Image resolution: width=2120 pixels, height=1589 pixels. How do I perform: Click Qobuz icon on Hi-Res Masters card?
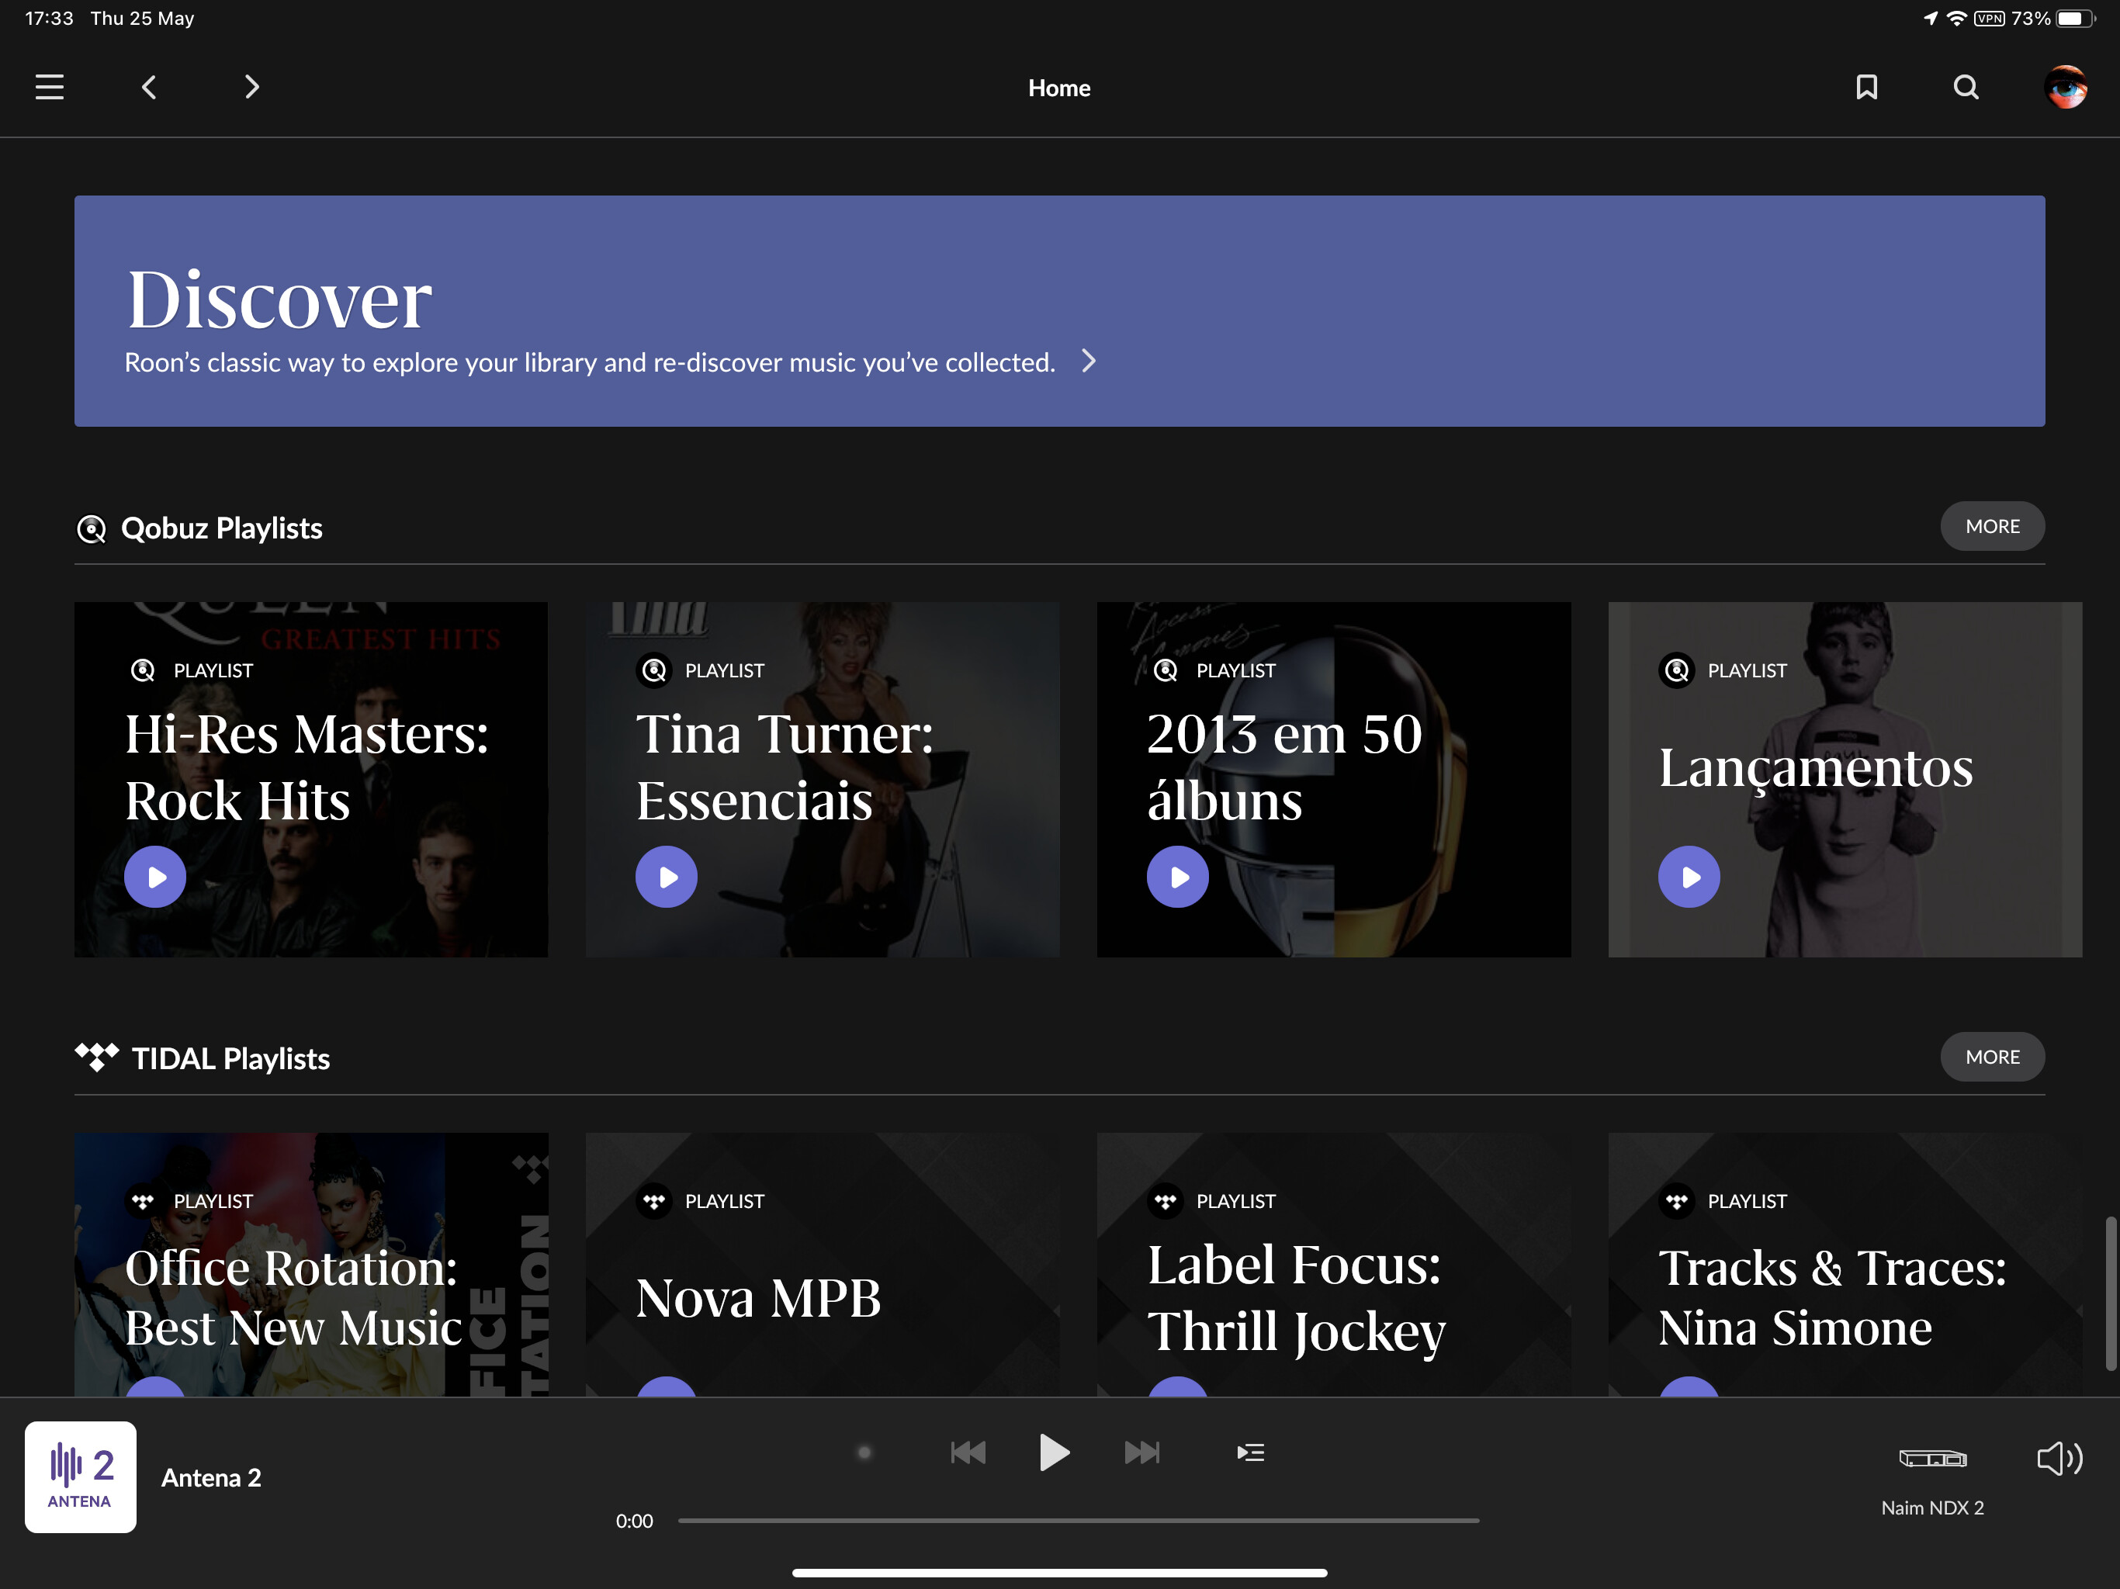tap(143, 670)
